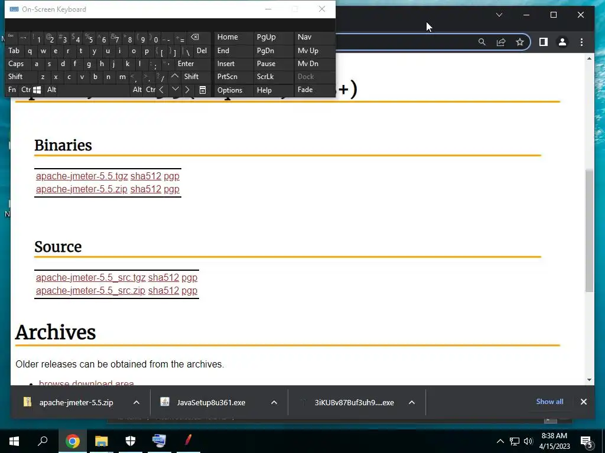Image resolution: width=605 pixels, height=453 pixels.
Task: Click Show all downloads
Action: 549,401
